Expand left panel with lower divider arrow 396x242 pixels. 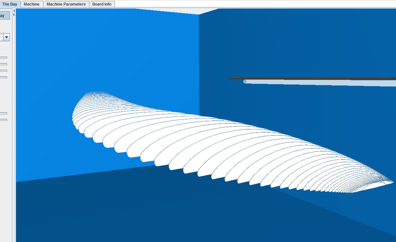point(14,15)
